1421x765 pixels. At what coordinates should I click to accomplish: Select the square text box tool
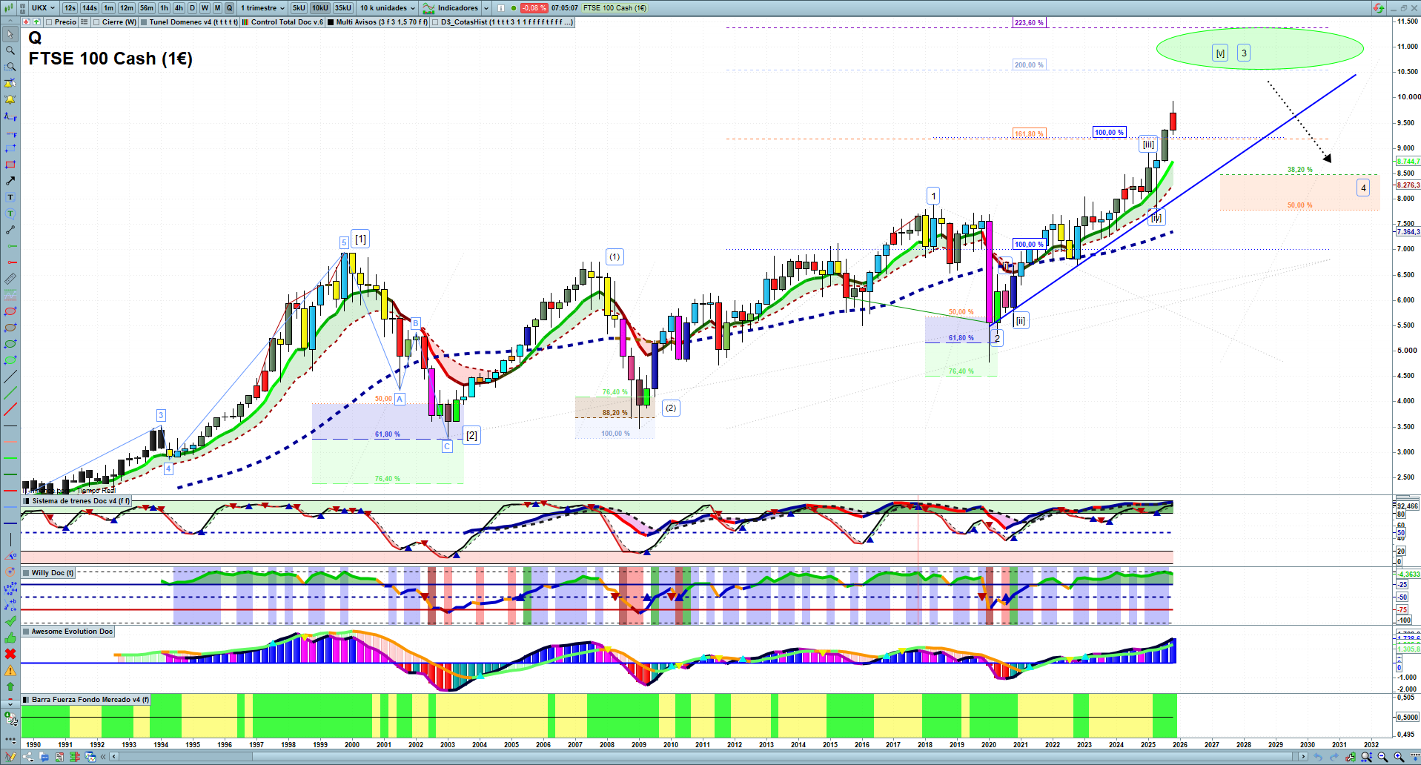tap(10, 197)
